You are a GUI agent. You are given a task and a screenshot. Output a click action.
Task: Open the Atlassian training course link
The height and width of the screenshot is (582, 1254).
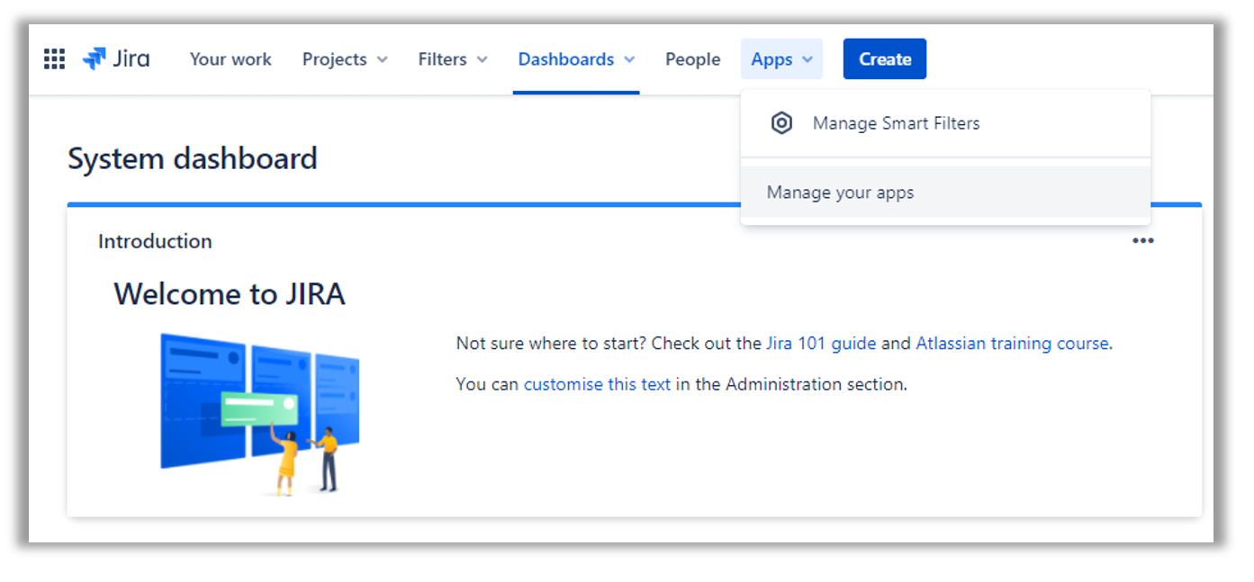click(1012, 344)
